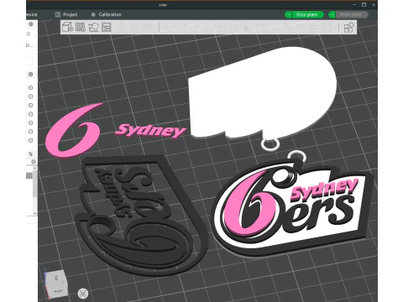Click the Arrange all objects icon
403x302 pixels.
107,27
